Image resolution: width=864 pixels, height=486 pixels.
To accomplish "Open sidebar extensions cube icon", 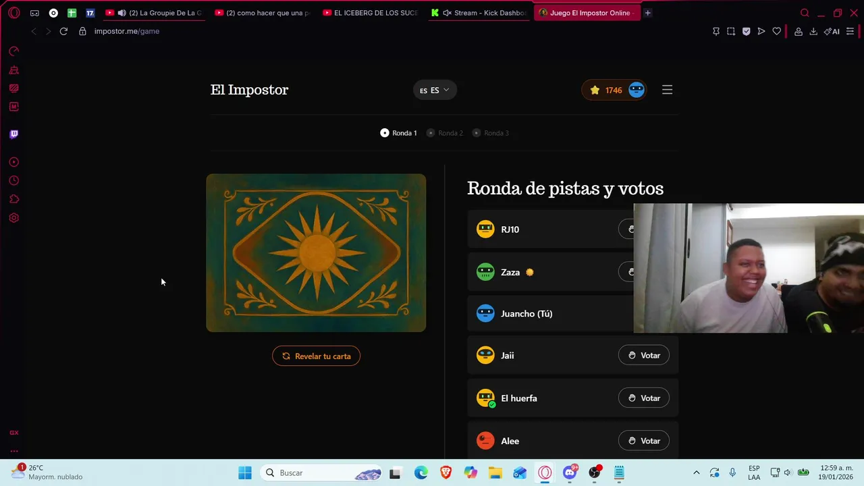I will click(13, 199).
